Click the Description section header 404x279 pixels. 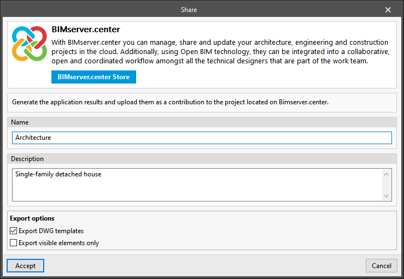[x=27, y=159]
